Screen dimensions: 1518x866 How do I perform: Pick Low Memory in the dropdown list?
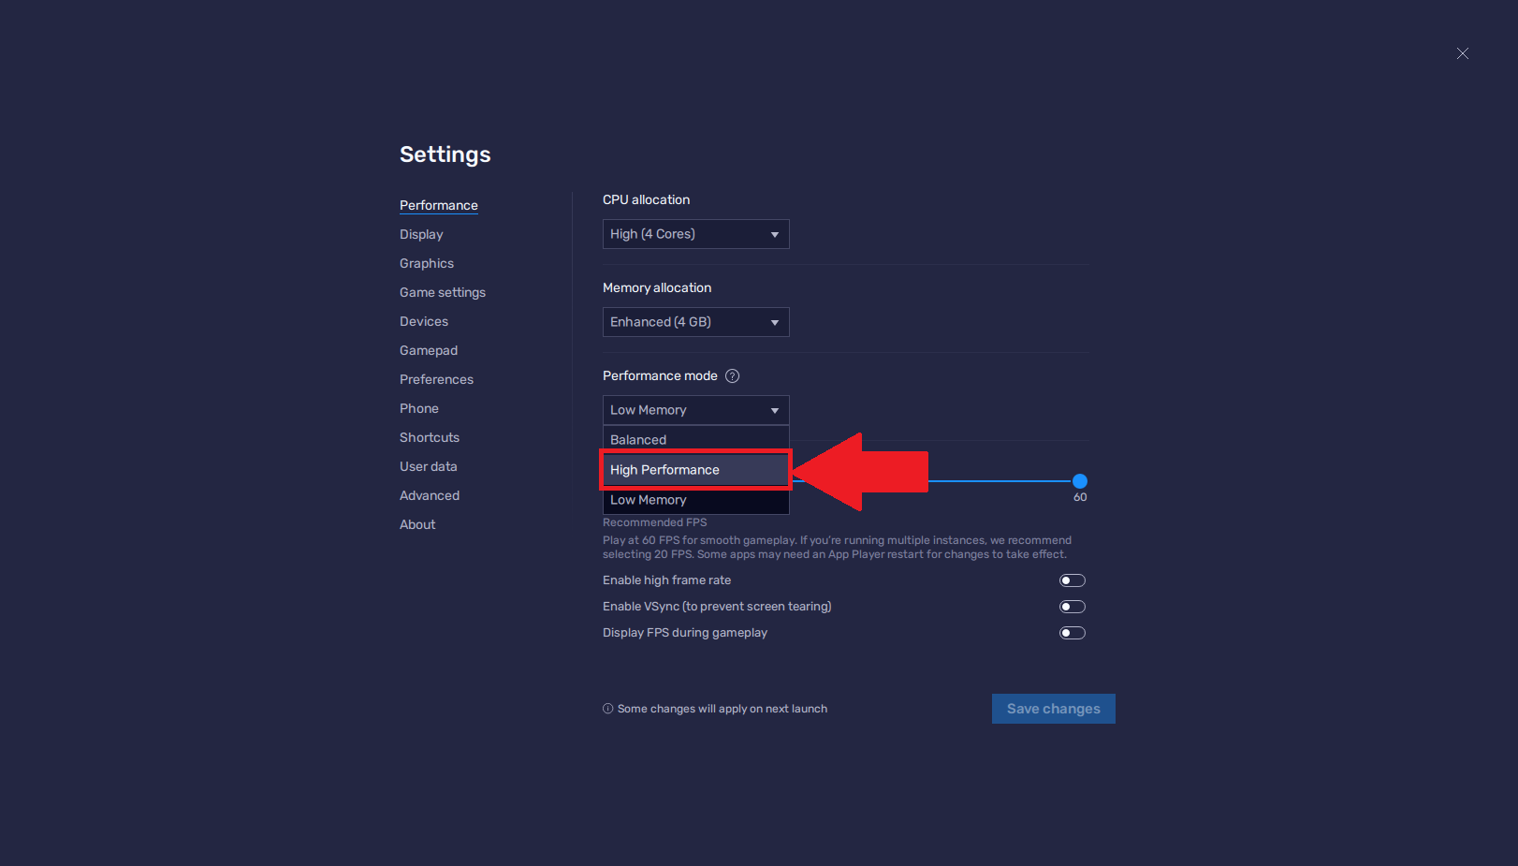tap(695, 500)
